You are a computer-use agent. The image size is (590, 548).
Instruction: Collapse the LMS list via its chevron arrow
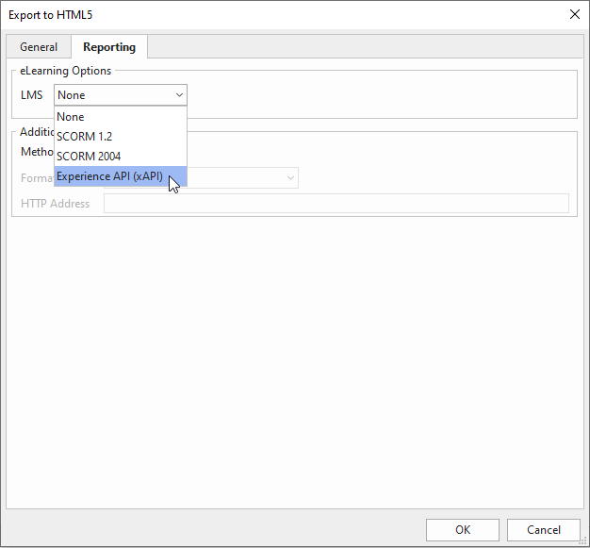pyautogui.click(x=179, y=95)
